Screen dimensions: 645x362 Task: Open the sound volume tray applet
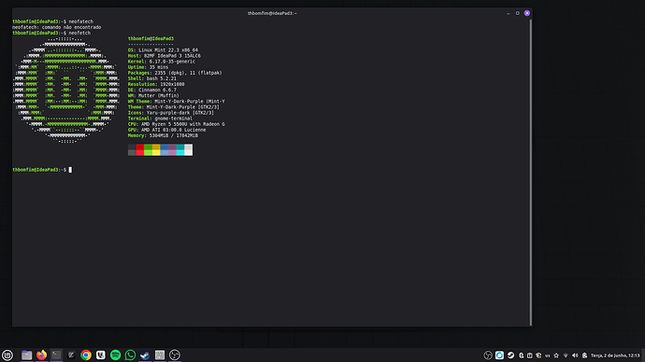tap(575, 355)
